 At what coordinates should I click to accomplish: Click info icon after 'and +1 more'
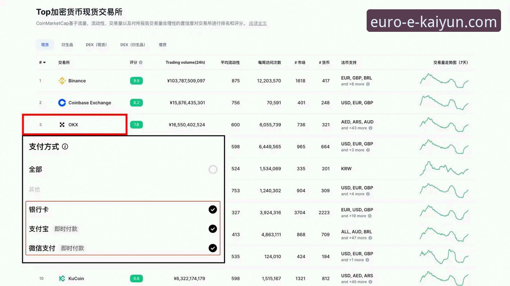pyautogui.click(x=367, y=260)
